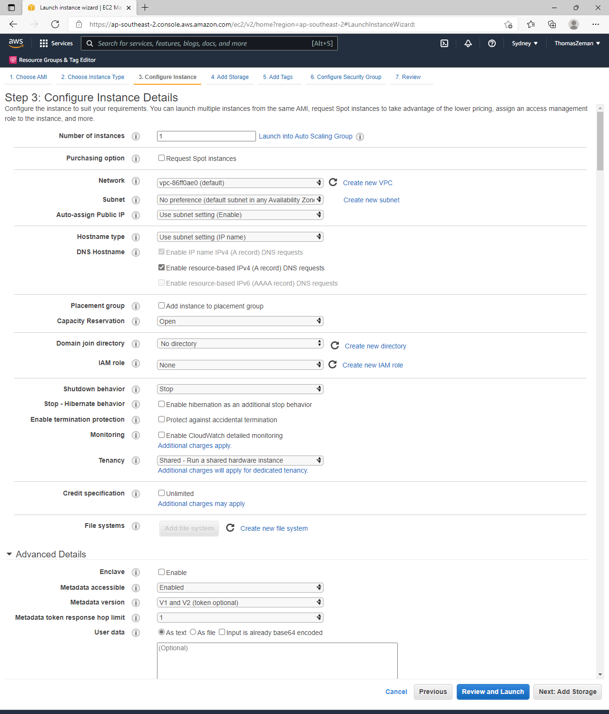Image resolution: width=609 pixels, height=714 pixels.
Task: Open the Network VPC dropdown
Action: click(240, 183)
